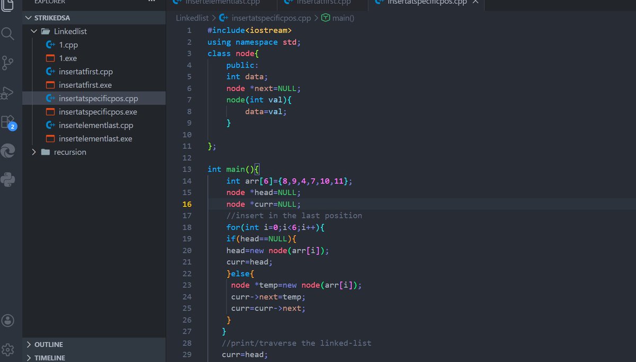This screenshot has width=636, height=362.
Task: Click line number 16 in gutter
Action: pyautogui.click(x=187, y=204)
